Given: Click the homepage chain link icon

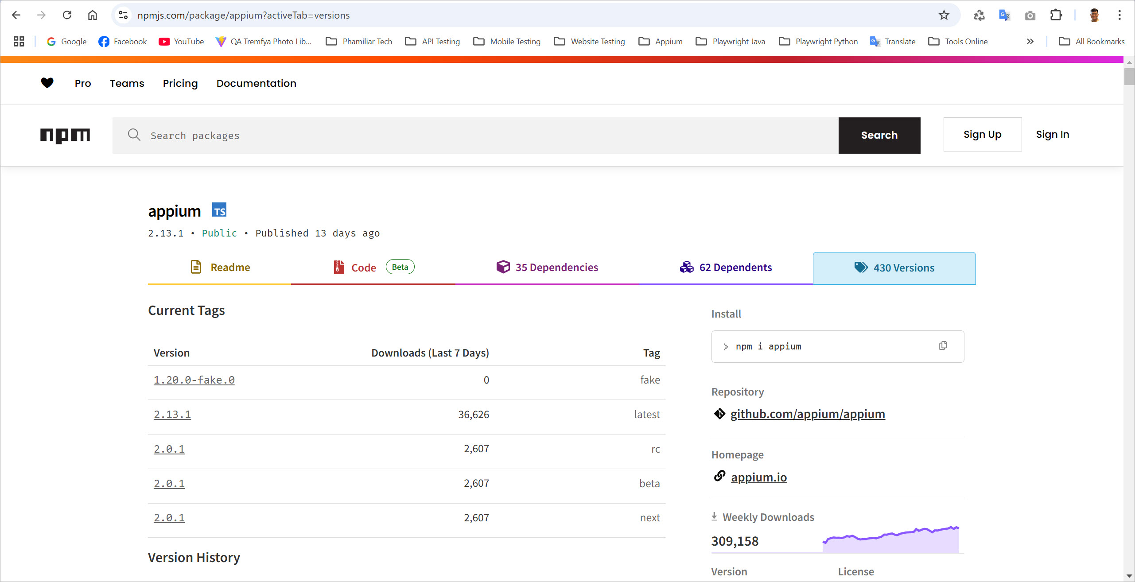Looking at the screenshot, I should tap(719, 476).
